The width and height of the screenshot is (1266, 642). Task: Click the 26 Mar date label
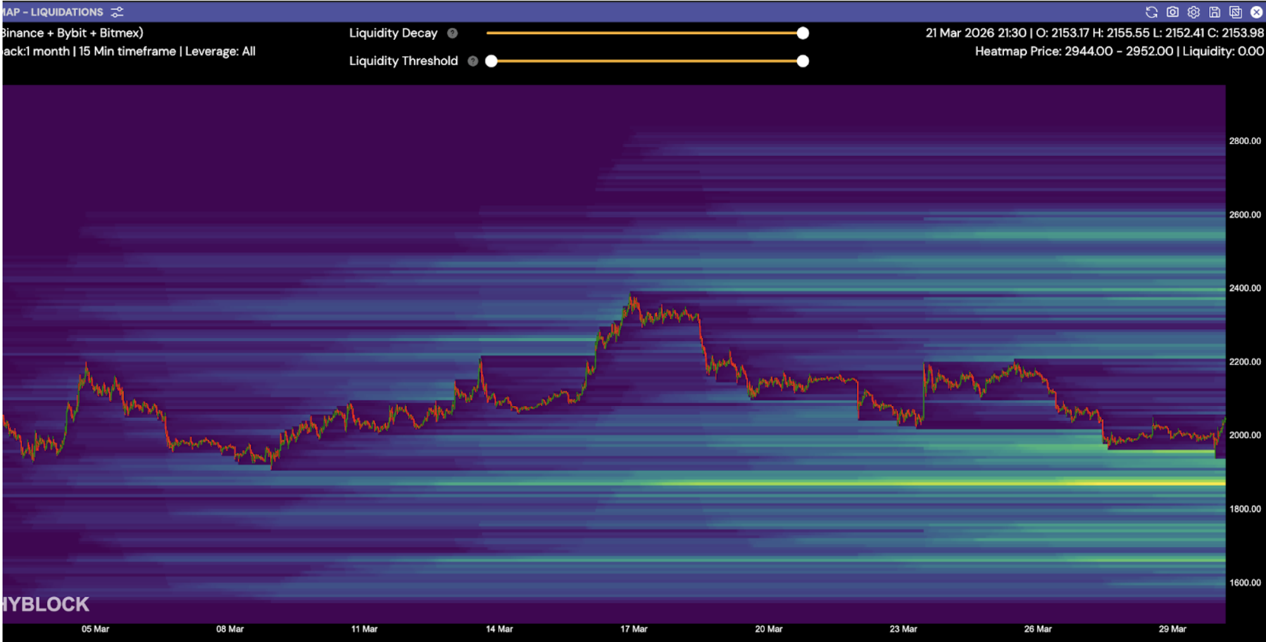(x=1038, y=629)
